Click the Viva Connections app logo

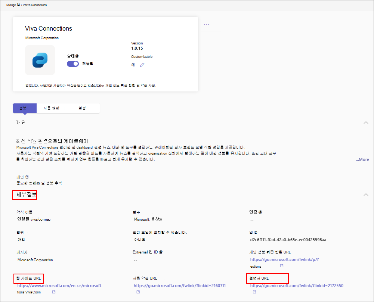[40, 60]
